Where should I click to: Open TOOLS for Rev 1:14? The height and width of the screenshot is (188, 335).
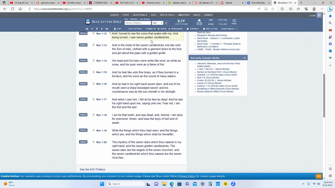(x=83, y=60)
